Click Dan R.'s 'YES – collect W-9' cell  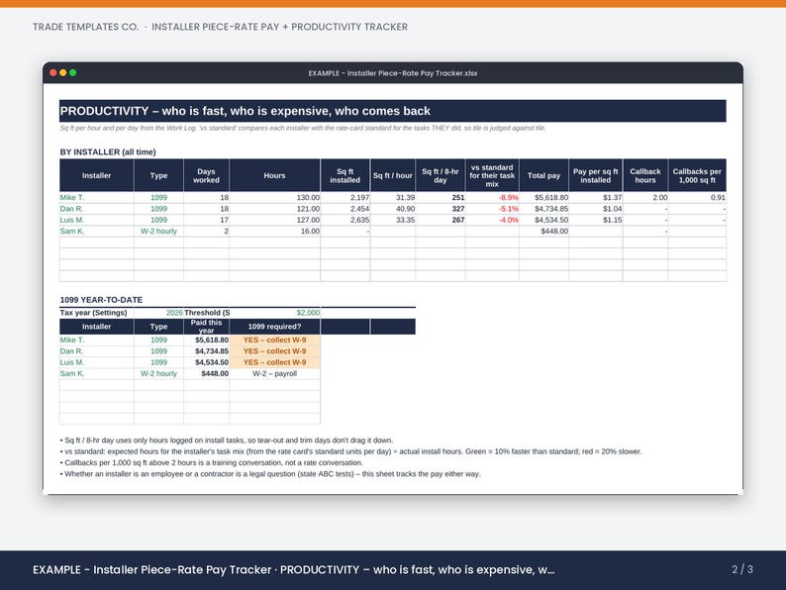point(274,350)
